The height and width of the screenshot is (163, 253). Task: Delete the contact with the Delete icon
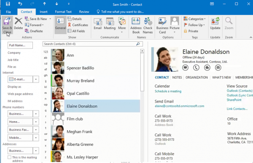click(x=19, y=24)
